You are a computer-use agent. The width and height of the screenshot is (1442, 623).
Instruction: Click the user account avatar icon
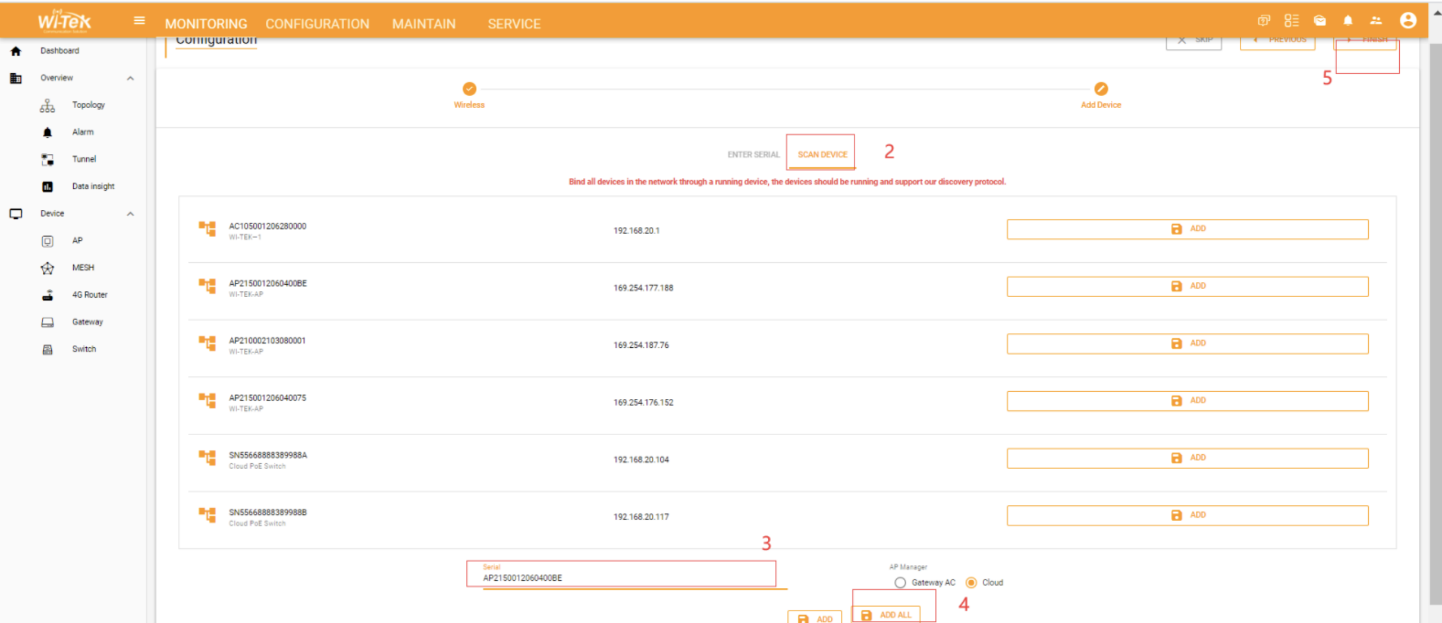(x=1407, y=21)
